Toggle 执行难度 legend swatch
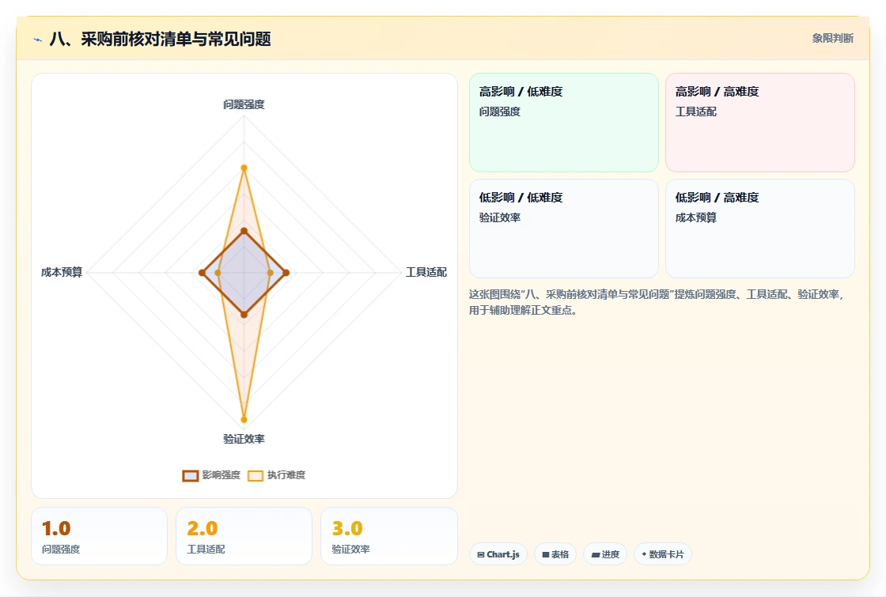Image resolution: width=886 pixels, height=597 pixels. (256, 475)
